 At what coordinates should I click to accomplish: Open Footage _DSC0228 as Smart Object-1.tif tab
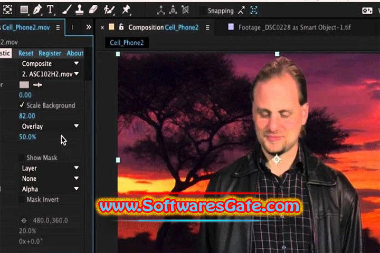[x=294, y=27]
